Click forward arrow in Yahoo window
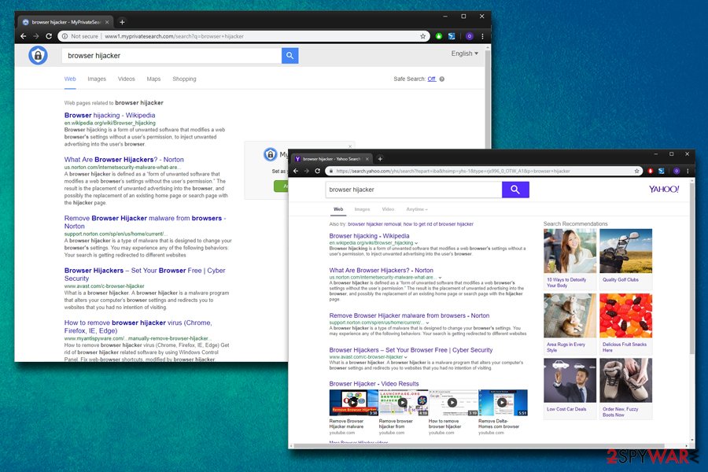 [x=307, y=171]
